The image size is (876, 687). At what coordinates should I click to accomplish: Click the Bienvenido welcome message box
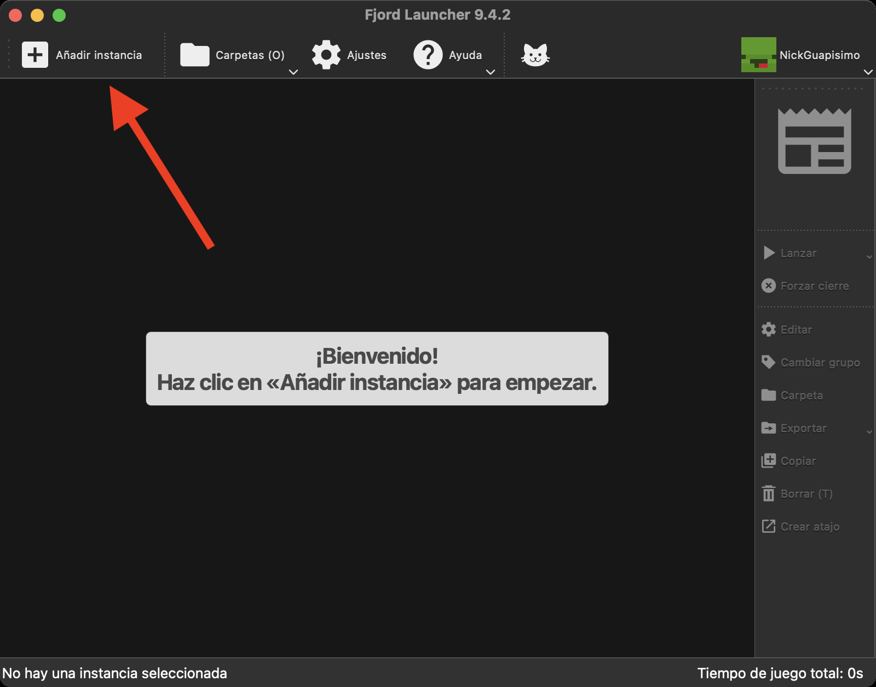[377, 369]
